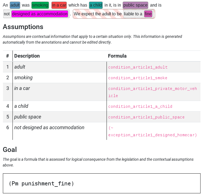Click the purple "public space" annotation
The width and height of the screenshot is (204, 195).
pyautogui.click(x=135, y=5)
